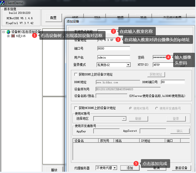Check the 获取HCDDNS上的设备IP地址 option

point(76,108)
